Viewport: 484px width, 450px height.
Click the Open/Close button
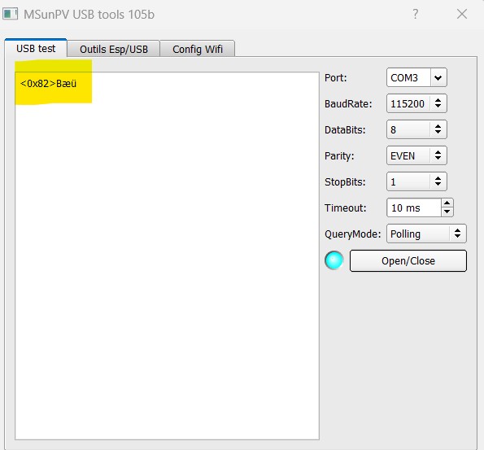click(x=408, y=261)
